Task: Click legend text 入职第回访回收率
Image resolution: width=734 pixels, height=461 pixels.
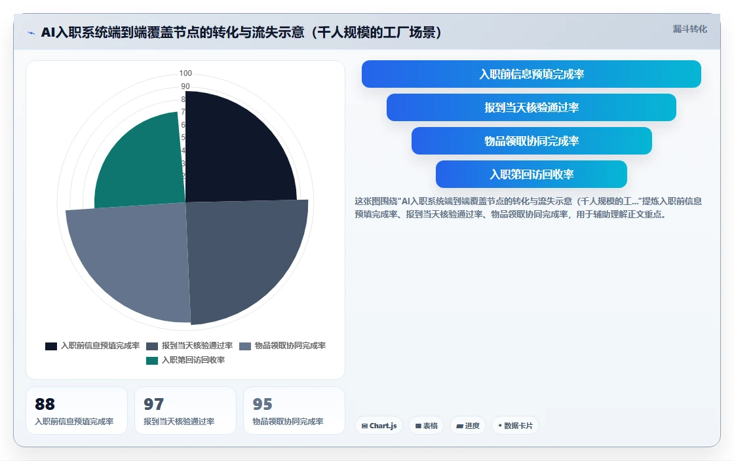Action: (x=193, y=360)
